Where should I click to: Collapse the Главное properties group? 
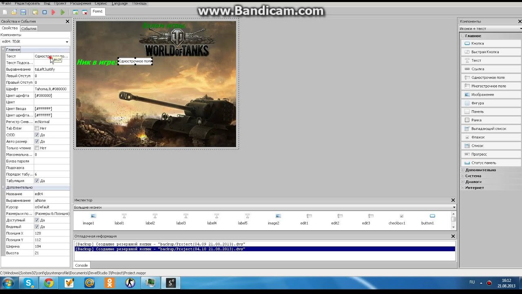(x=3, y=49)
